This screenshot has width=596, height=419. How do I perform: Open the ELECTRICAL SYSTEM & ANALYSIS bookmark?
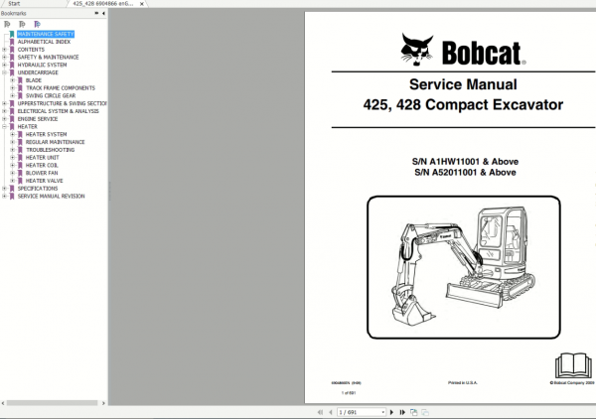coord(59,111)
